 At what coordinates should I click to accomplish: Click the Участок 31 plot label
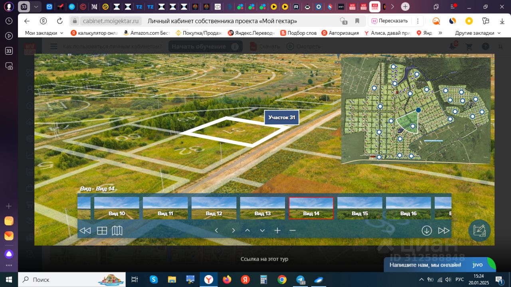(x=282, y=118)
